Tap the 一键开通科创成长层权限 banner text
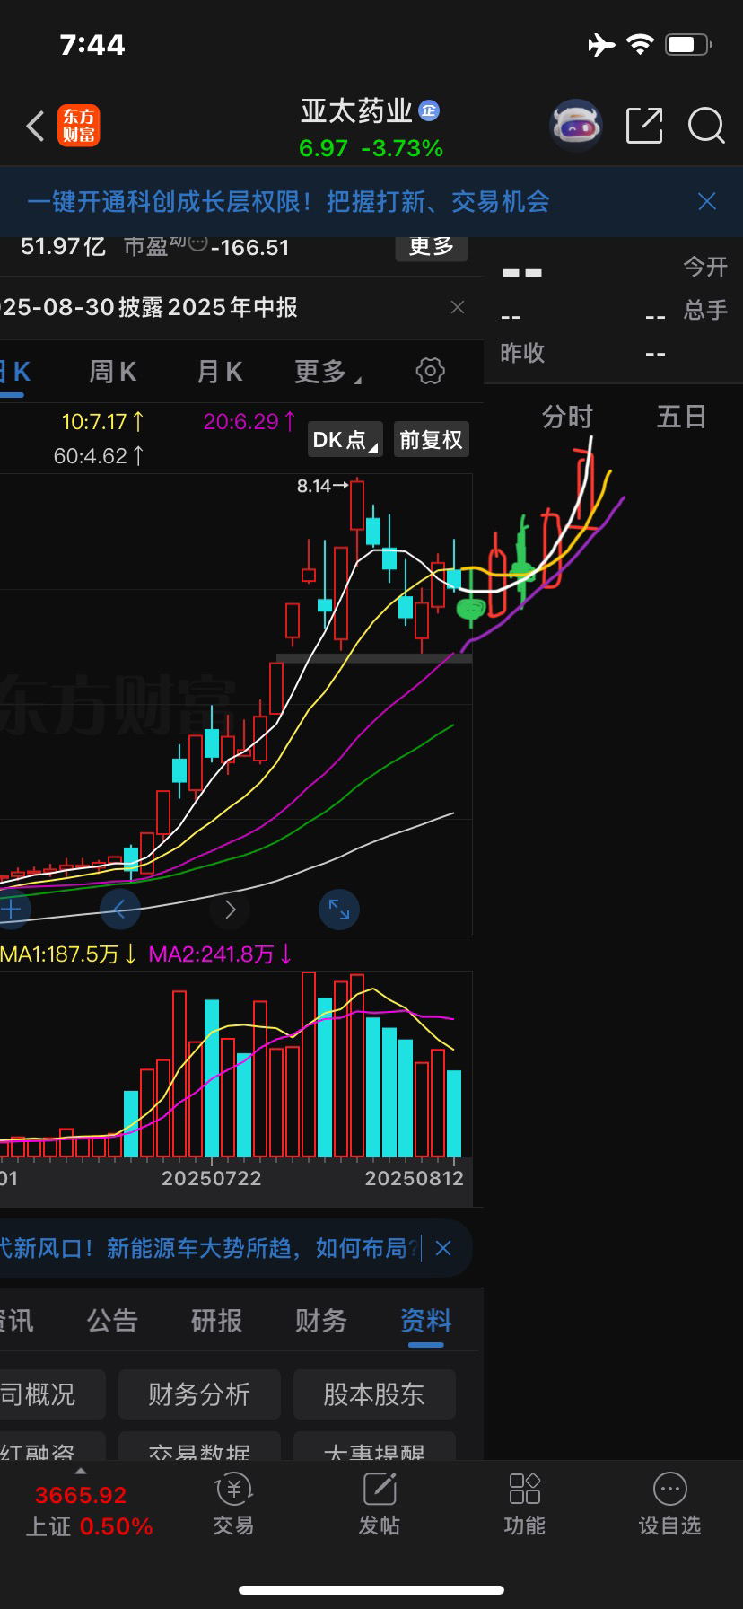 pos(287,201)
